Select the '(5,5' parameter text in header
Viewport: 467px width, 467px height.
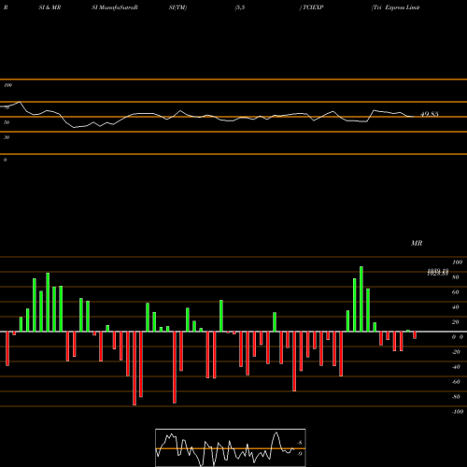click(239, 7)
